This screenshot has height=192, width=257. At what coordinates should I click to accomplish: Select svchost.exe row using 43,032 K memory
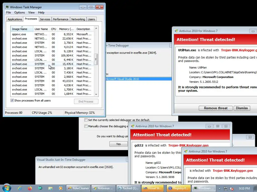coord(52,81)
